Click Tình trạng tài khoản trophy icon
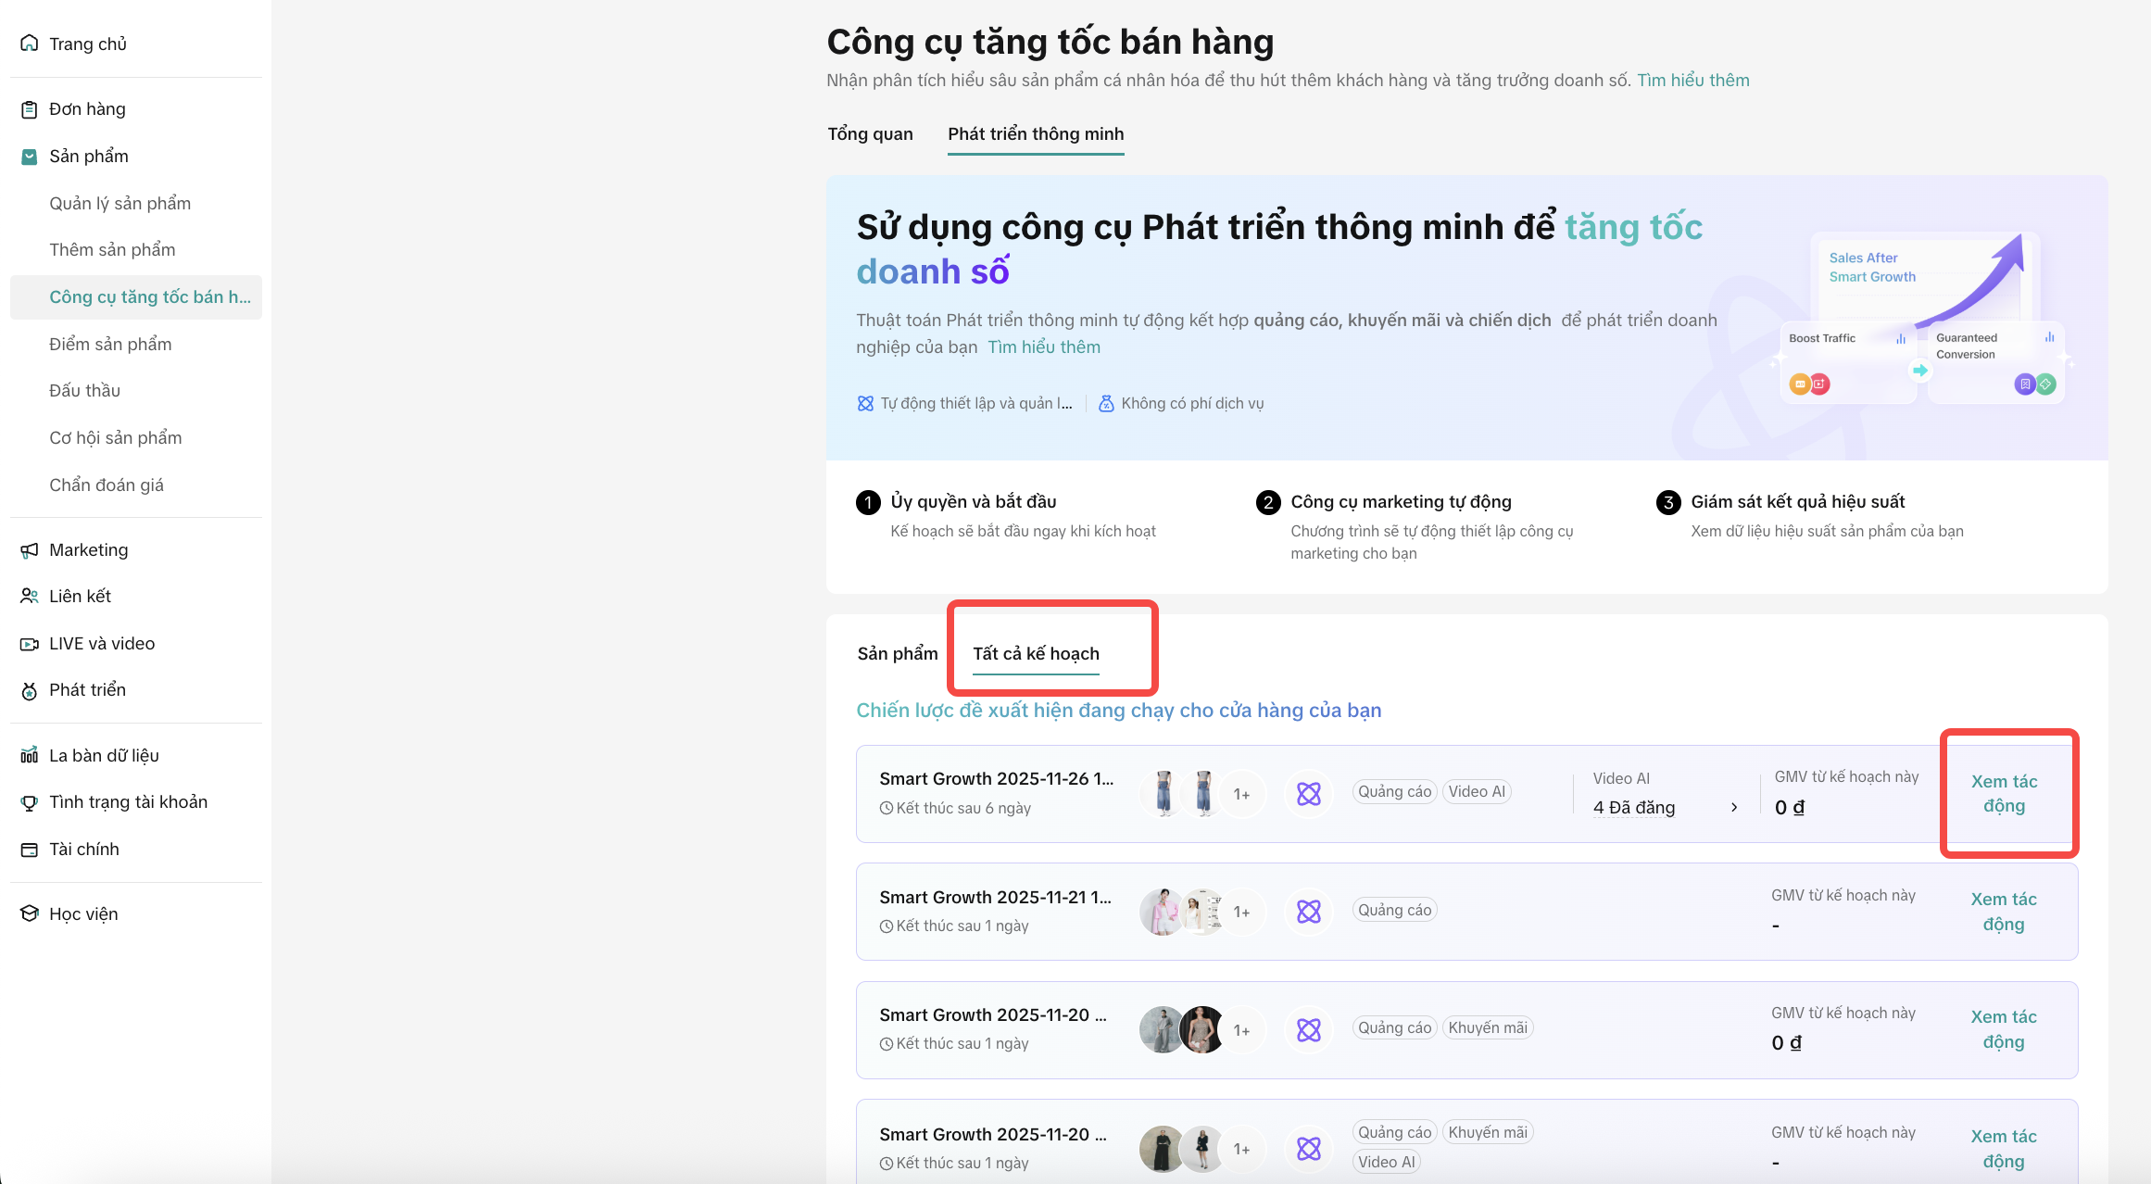 [x=30, y=802]
